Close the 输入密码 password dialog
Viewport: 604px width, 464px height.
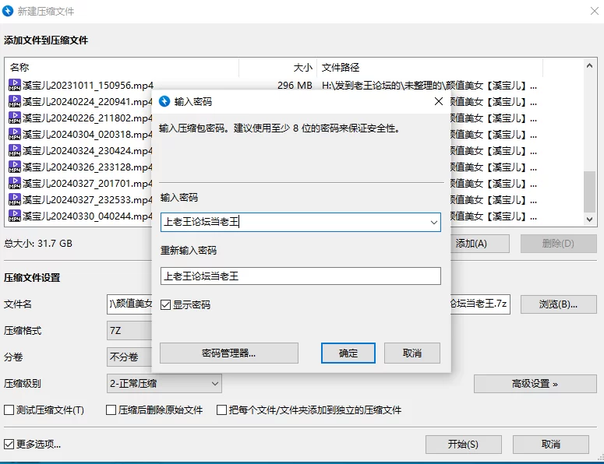pos(438,101)
